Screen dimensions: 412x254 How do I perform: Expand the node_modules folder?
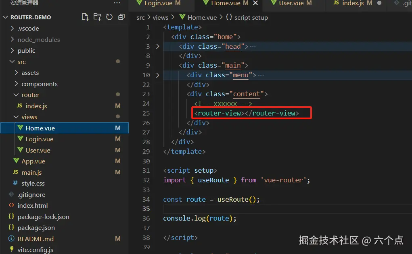tap(12, 39)
